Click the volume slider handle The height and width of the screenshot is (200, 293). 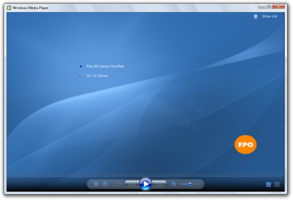pos(190,184)
